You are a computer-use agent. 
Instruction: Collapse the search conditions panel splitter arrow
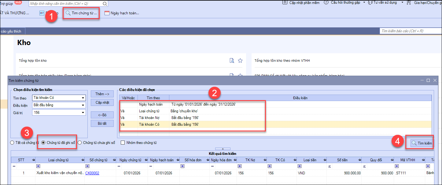coord(222,149)
